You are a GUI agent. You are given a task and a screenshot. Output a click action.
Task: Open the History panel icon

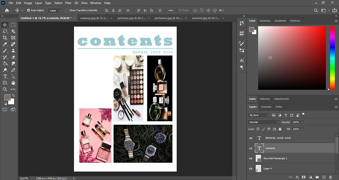[242, 23]
